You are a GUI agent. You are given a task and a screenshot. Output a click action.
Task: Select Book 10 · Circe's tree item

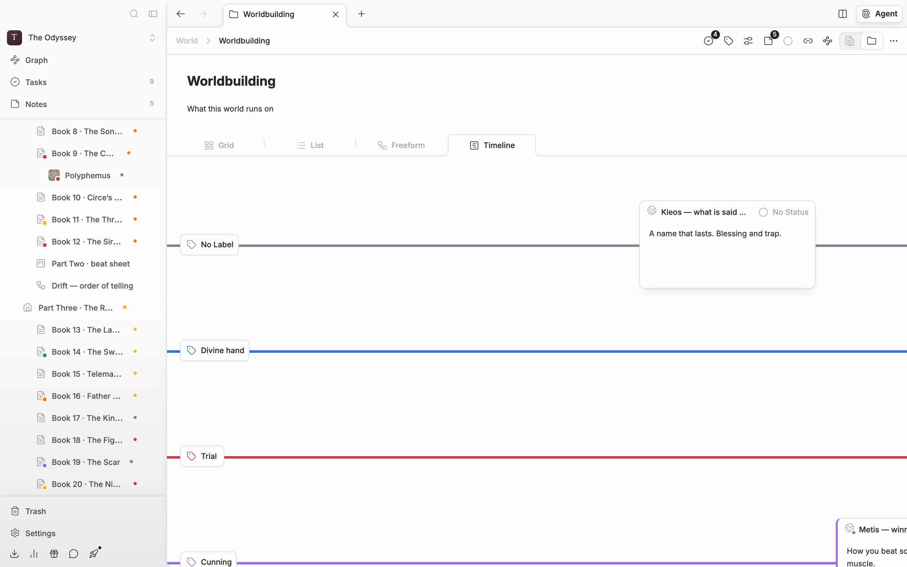pyautogui.click(x=87, y=197)
